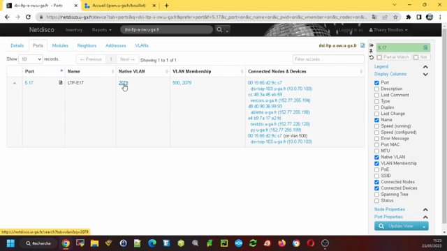
Task: Open the Native VLAN 2079 link
Action: point(123,83)
